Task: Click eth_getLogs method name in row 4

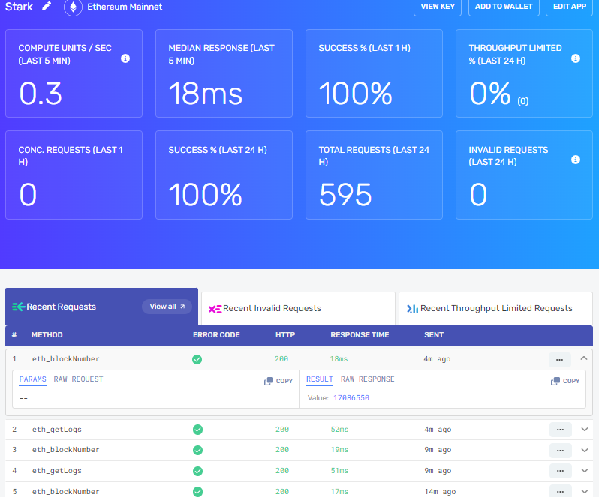Action: (57, 471)
